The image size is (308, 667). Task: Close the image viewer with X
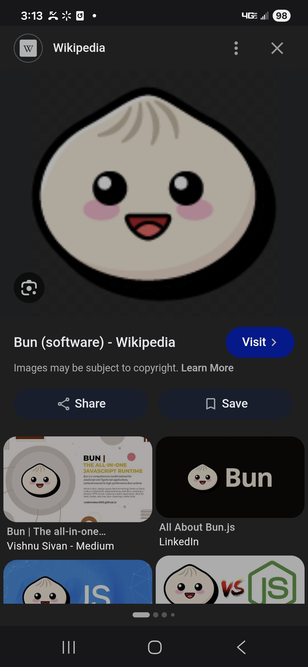(x=277, y=48)
